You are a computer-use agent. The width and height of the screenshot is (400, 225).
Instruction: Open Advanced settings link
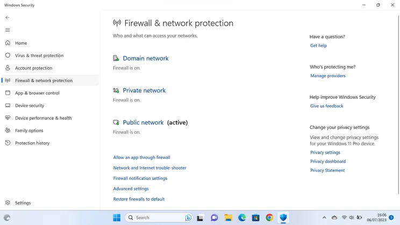(x=131, y=189)
